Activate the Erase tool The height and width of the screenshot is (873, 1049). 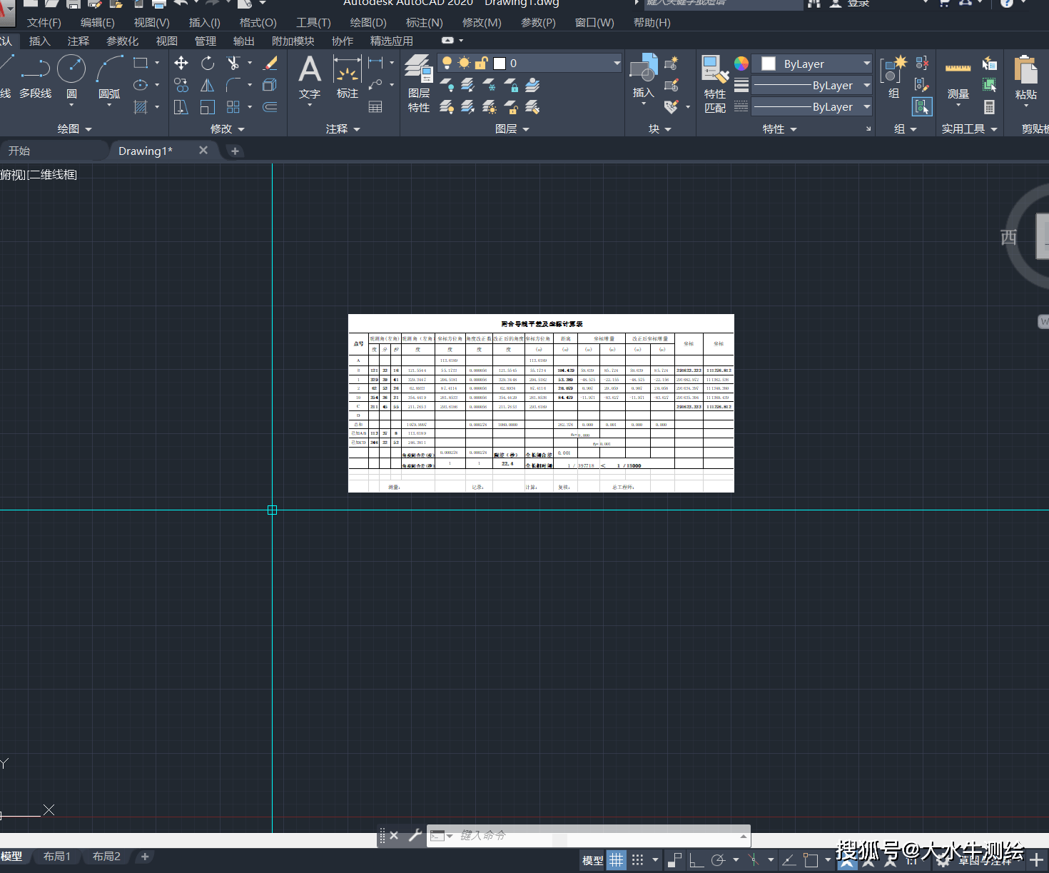click(x=270, y=63)
